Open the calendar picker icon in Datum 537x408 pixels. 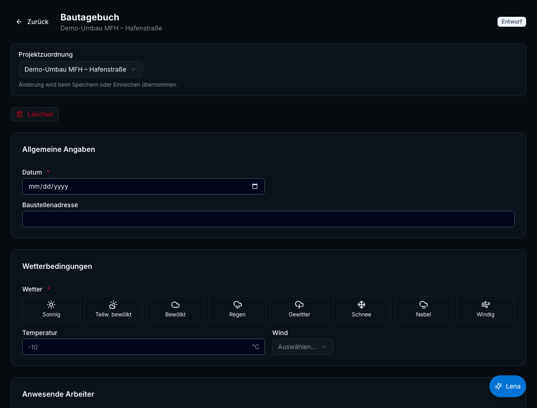255,186
